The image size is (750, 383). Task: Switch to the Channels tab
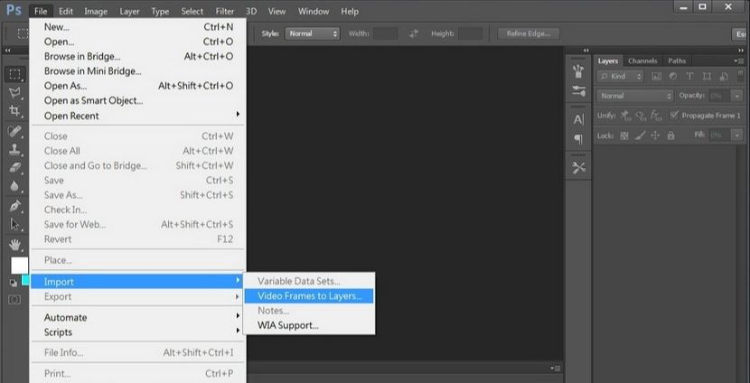(642, 61)
